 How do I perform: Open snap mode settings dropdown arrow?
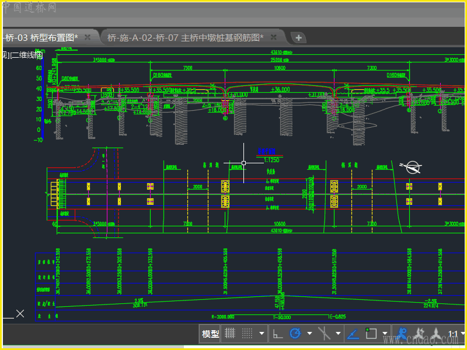click(262, 334)
